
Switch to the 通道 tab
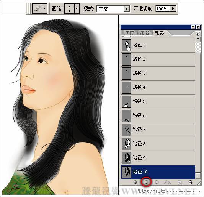point(144,33)
